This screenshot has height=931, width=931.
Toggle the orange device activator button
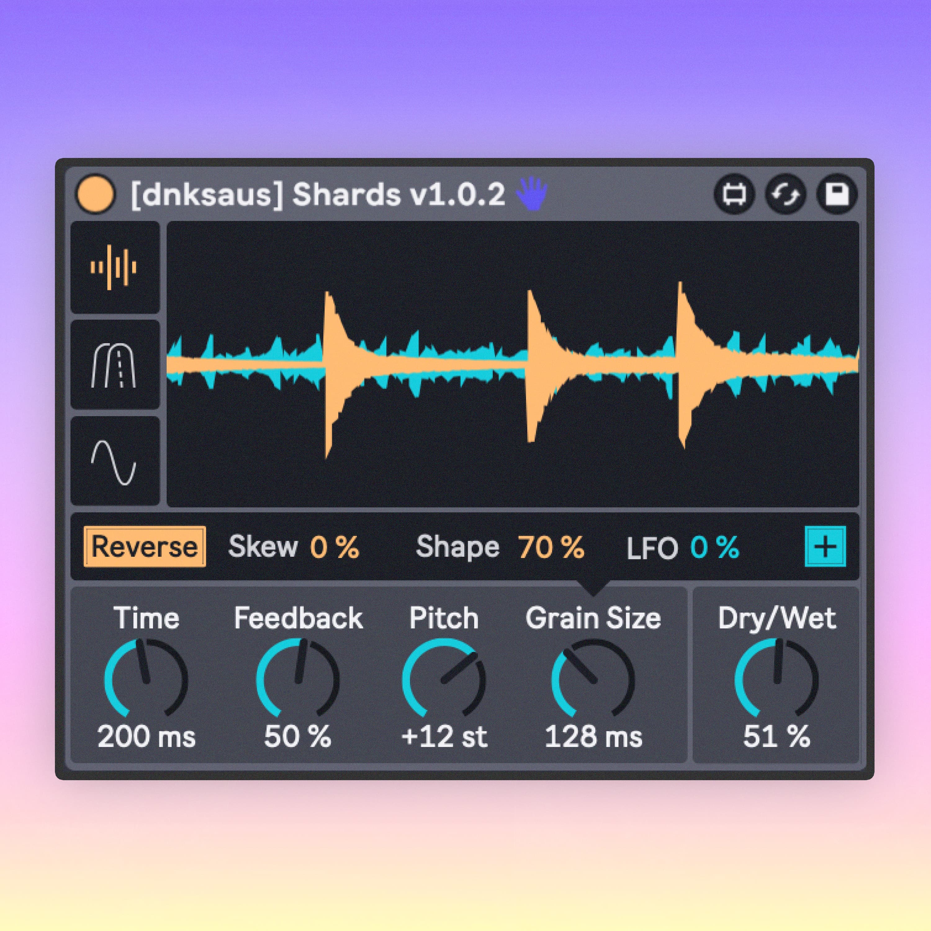click(x=95, y=194)
